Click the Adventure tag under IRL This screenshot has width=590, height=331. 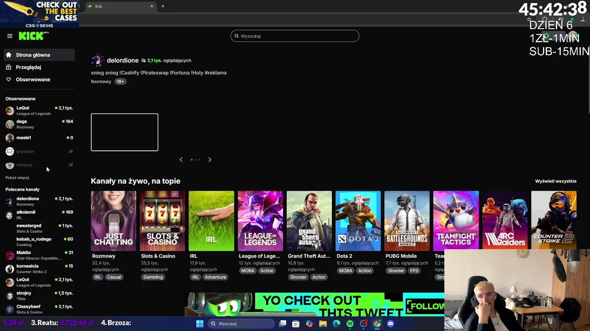pyautogui.click(x=215, y=277)
